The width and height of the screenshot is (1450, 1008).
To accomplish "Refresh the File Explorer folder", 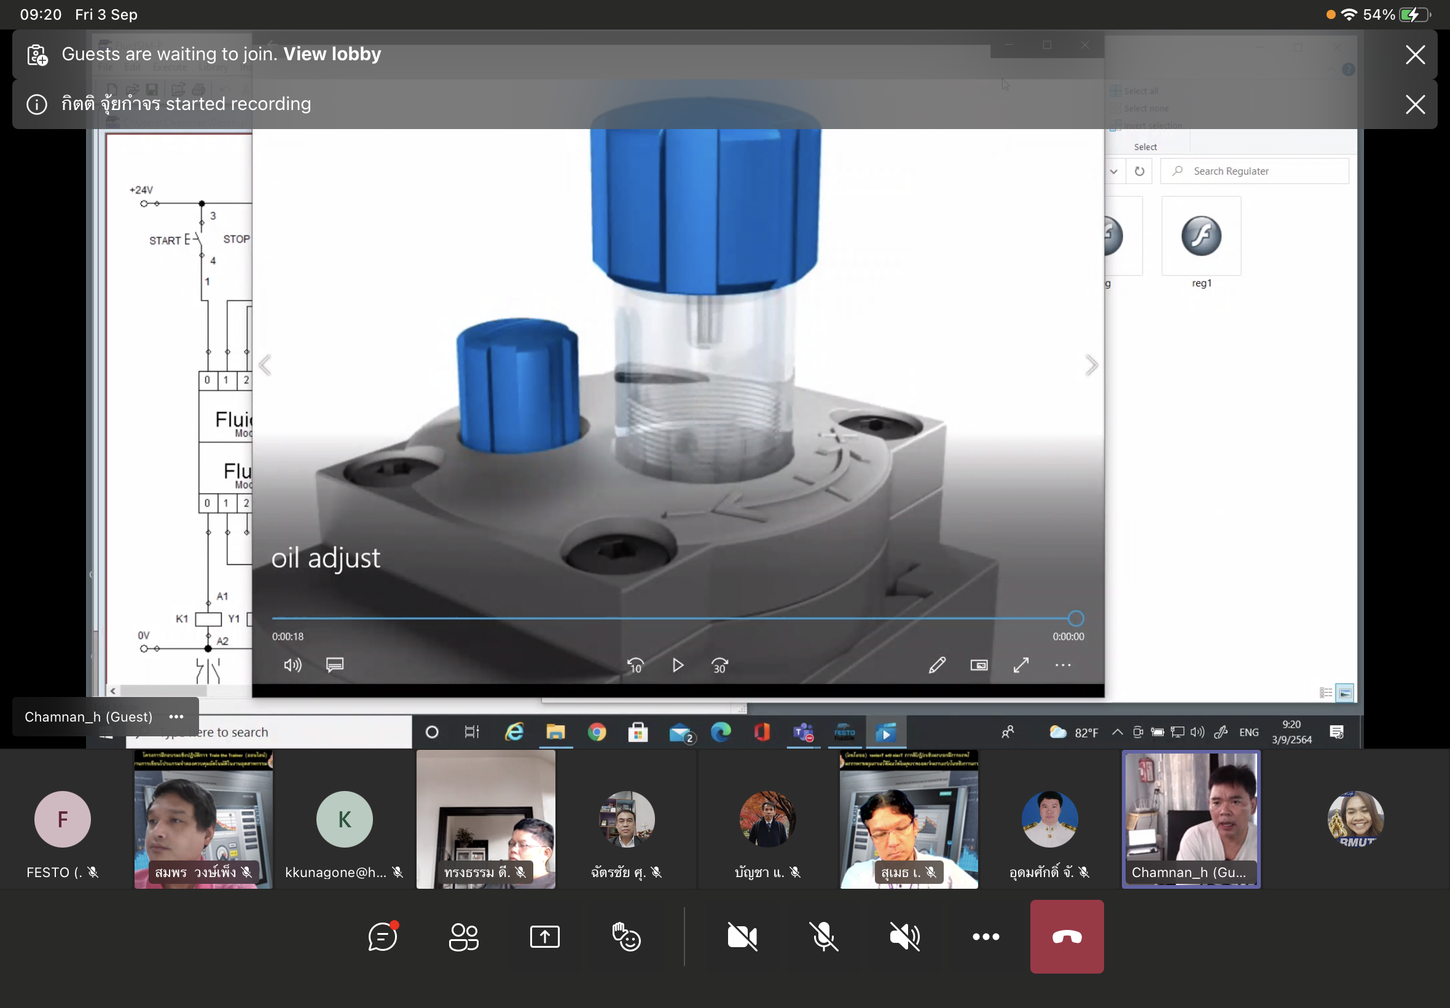I will [1140, 171].
